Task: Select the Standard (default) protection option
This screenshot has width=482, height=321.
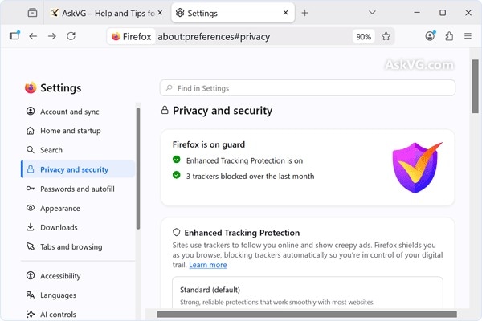Action: pos(308,293)
